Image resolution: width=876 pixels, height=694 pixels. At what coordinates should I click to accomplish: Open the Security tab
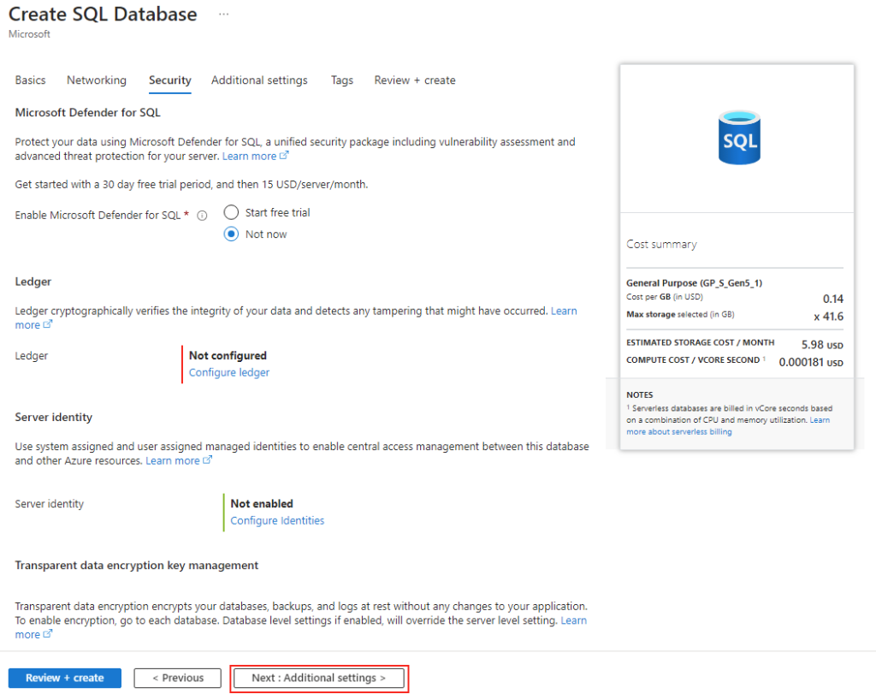click(170, 80)
